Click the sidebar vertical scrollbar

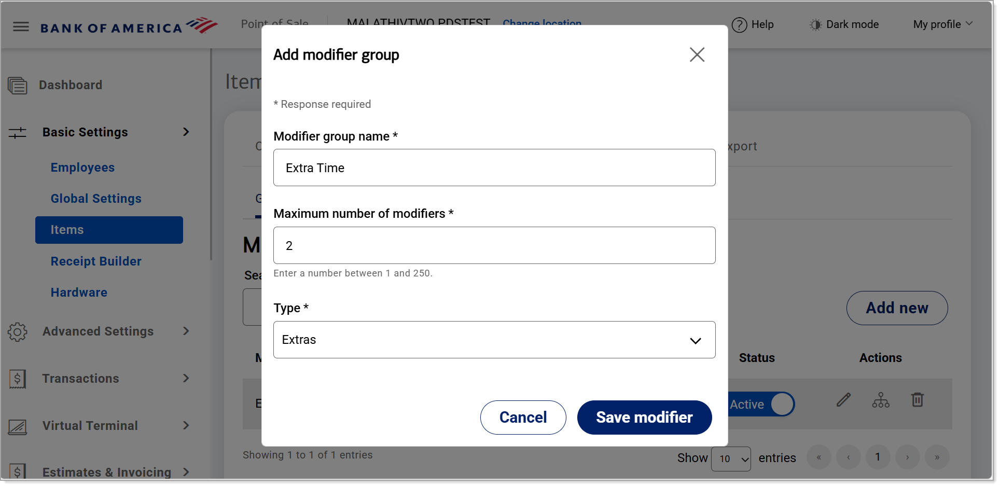click(211, 156)
